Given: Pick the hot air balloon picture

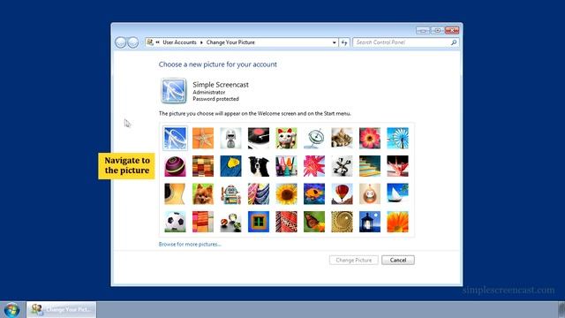Looking at the screenshot, I should pos(342,194).
